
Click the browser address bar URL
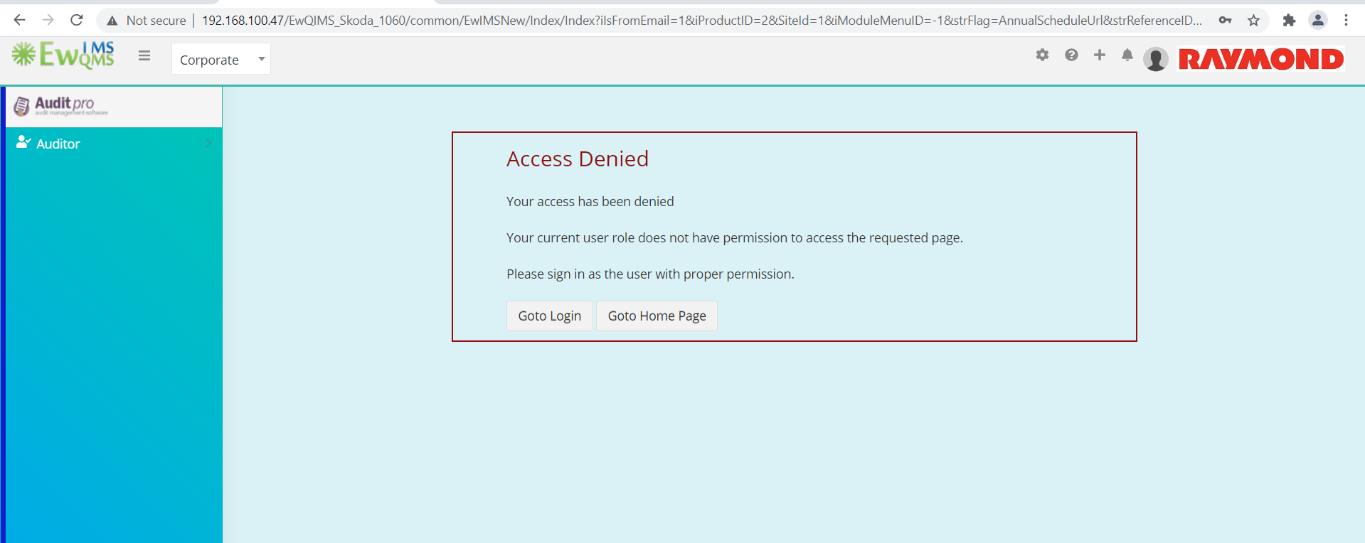pos(701,21)
